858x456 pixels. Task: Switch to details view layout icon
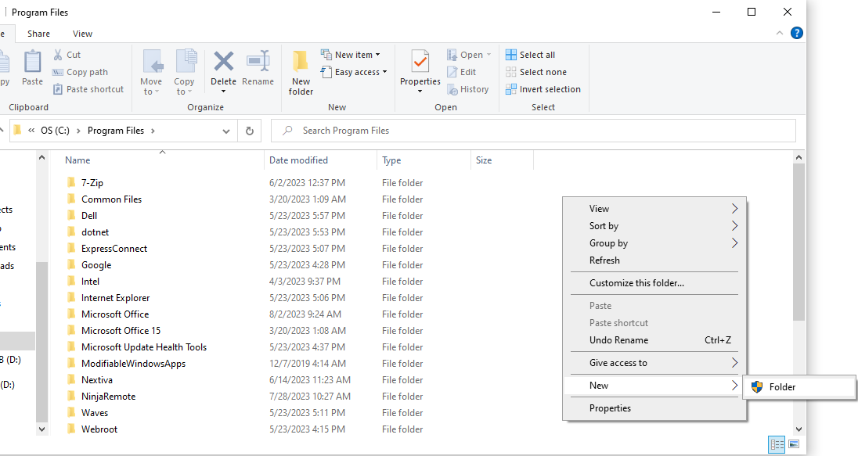point(777,444)
